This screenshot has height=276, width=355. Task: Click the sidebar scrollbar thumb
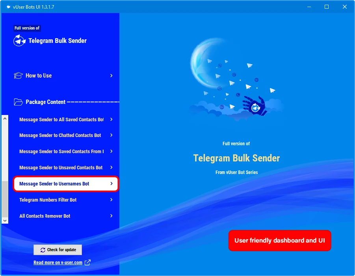[x=5, y=199]
